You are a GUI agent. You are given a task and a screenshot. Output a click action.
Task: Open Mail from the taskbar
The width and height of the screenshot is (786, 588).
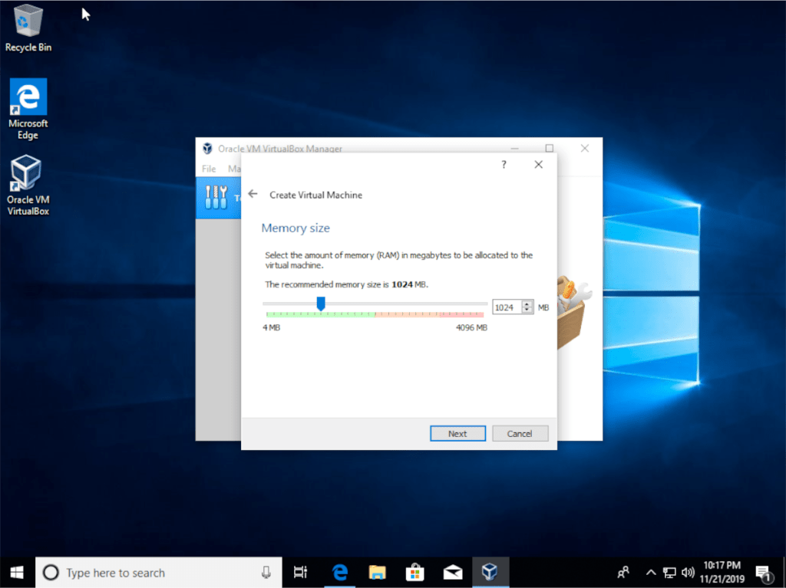(453, 572)
